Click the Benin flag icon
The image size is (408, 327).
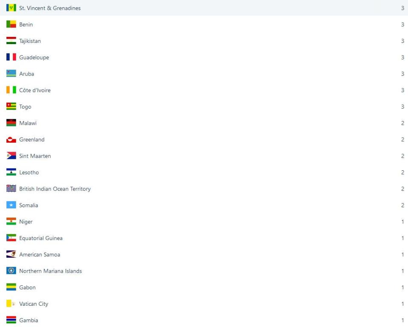click(11, 25)
